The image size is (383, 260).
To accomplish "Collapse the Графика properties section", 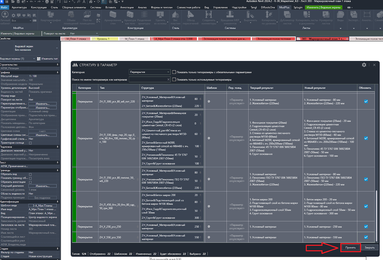I will [57, 72].
